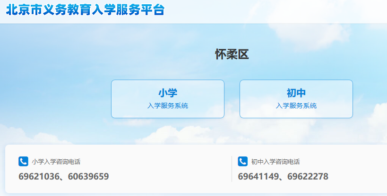Select phone number 69641149
Viewport: 387px width, 196px height.
(258, 177)
